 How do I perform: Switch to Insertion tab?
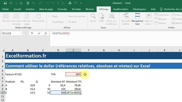click(x=30, y=9)
